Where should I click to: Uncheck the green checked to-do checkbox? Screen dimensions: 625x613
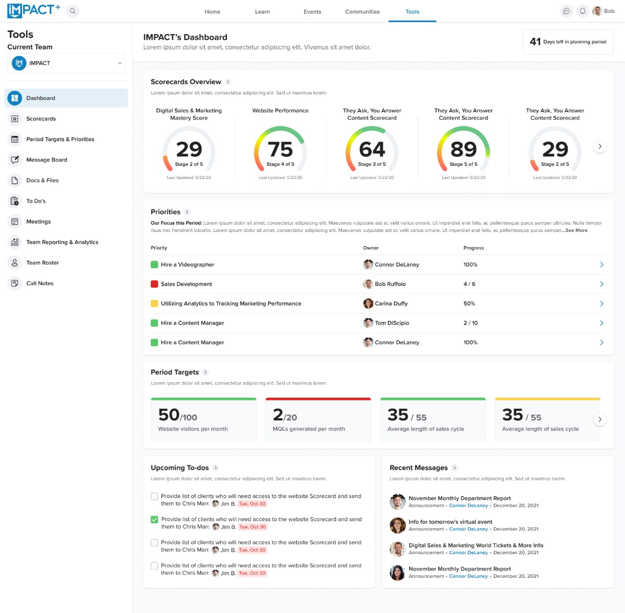pyautogui.click(x=154, y=520)
